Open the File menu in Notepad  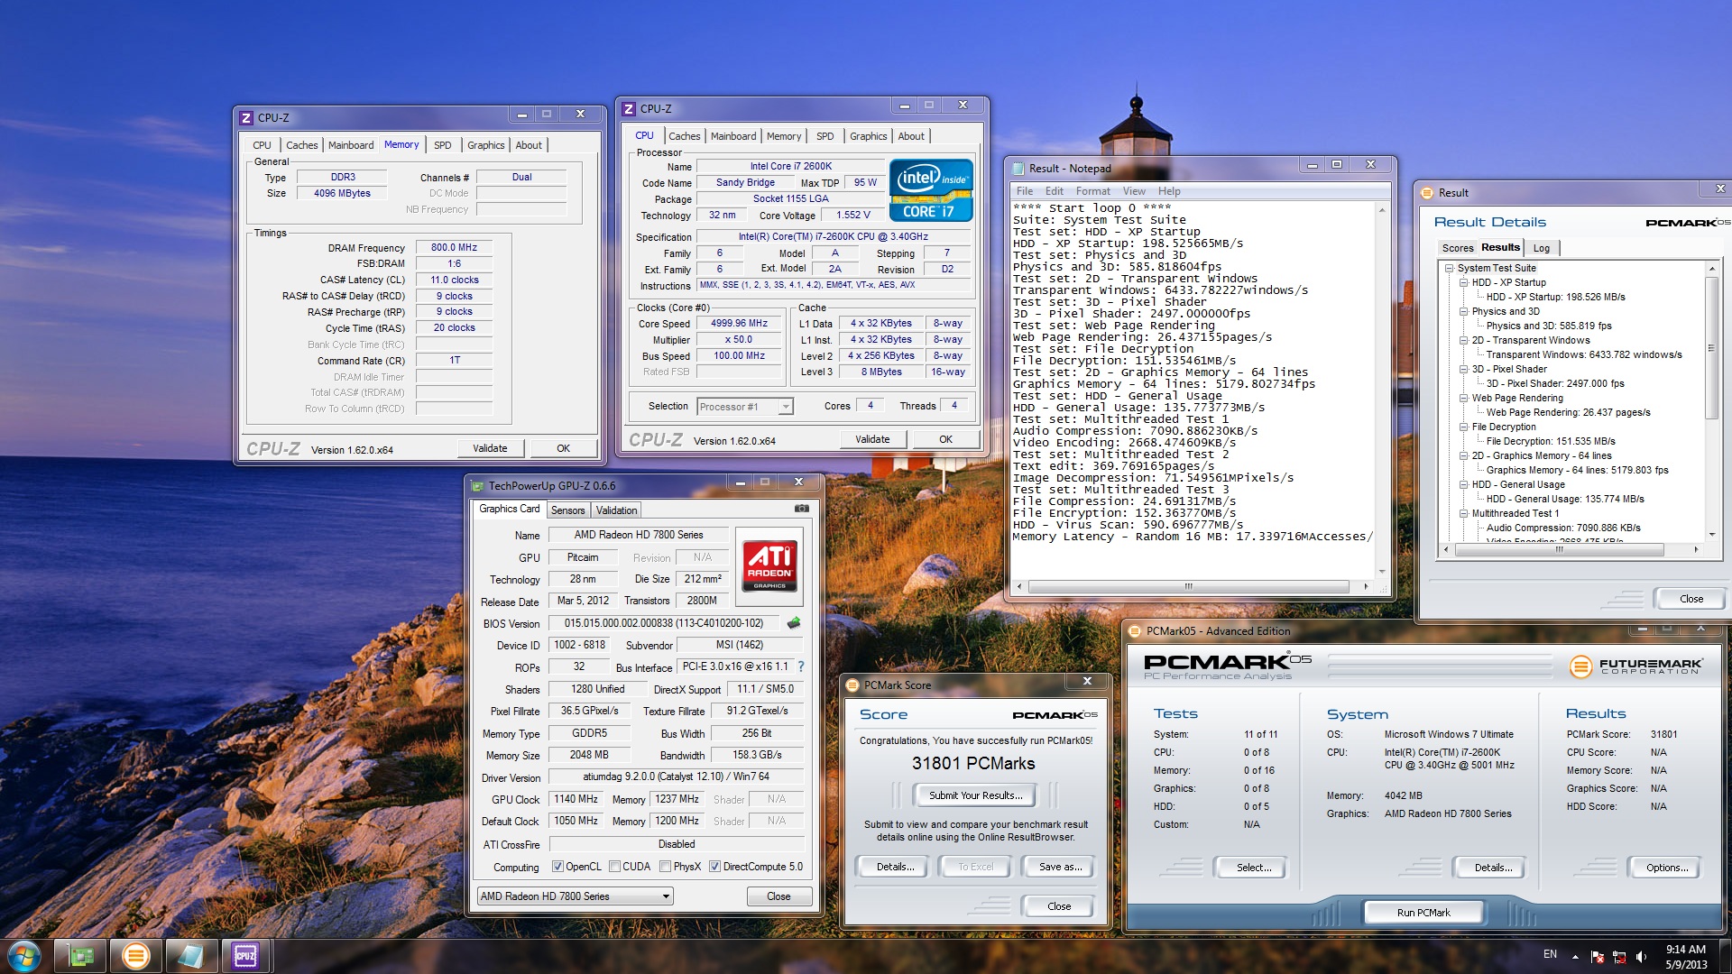[x=1025, y=191]
